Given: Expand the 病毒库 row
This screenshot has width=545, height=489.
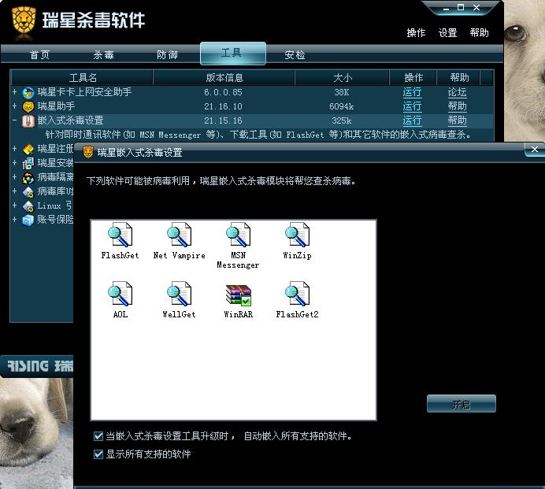Looking at the screenshot, I should pos(15,191).
